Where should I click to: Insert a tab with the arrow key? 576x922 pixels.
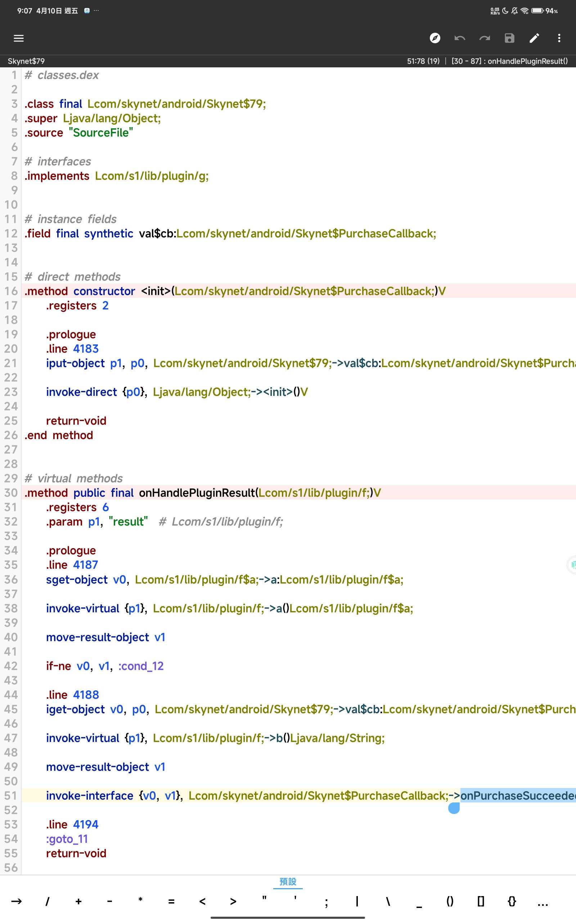pyautogui.click(x=17, y=901)
